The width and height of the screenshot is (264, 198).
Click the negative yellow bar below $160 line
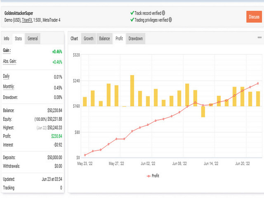[x=203, y=112]
